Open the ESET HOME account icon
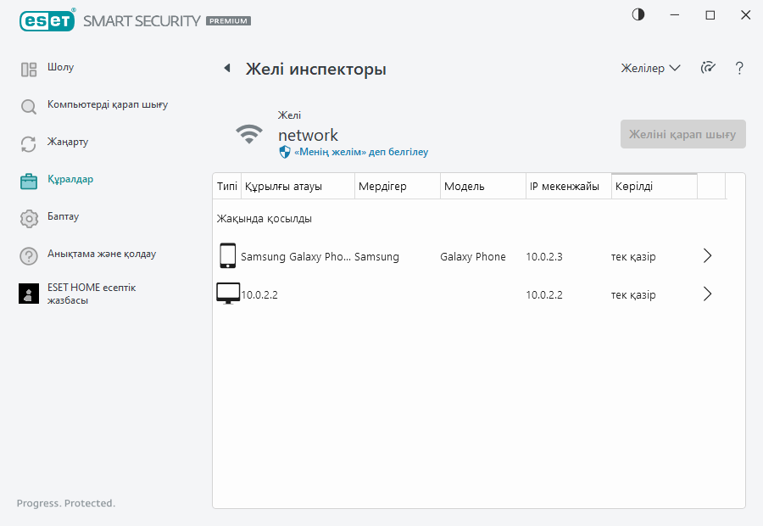Viewport: 763px width, 526px height. [x=29, y=294]
